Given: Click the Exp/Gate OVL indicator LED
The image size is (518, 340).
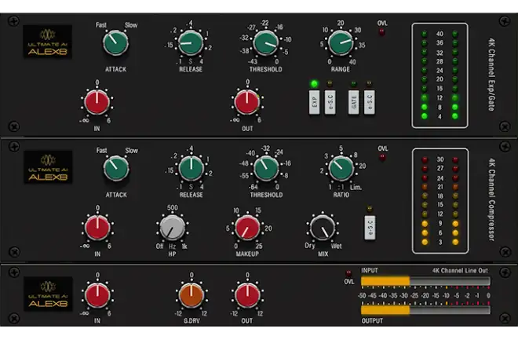Looking at the screenshot, I should (x=382, y=32).
